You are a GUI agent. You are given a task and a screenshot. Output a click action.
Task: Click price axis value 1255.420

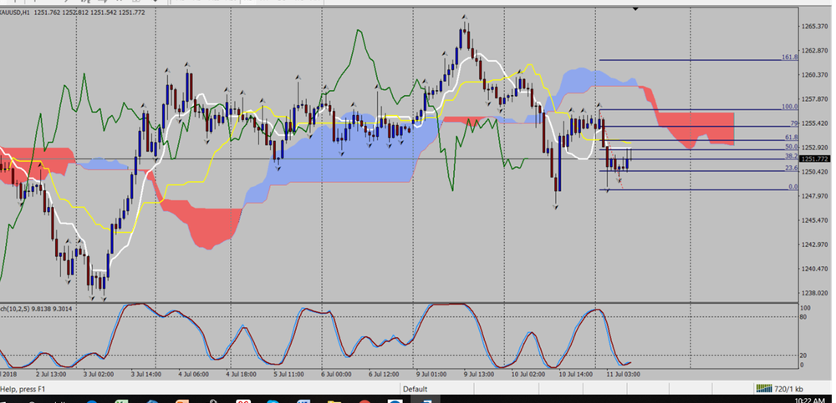point(813,123)
